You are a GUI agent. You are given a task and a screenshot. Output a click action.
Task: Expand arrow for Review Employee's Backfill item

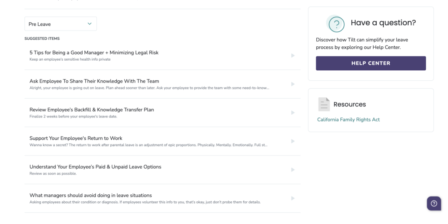click(293, 113)
